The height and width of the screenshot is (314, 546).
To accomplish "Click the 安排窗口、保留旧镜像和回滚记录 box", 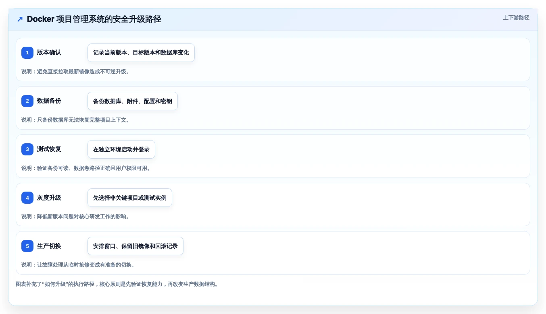I will point(135,246).
